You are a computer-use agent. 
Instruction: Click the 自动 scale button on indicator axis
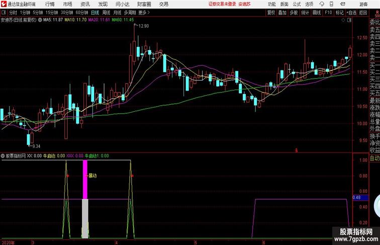[374, 158]
